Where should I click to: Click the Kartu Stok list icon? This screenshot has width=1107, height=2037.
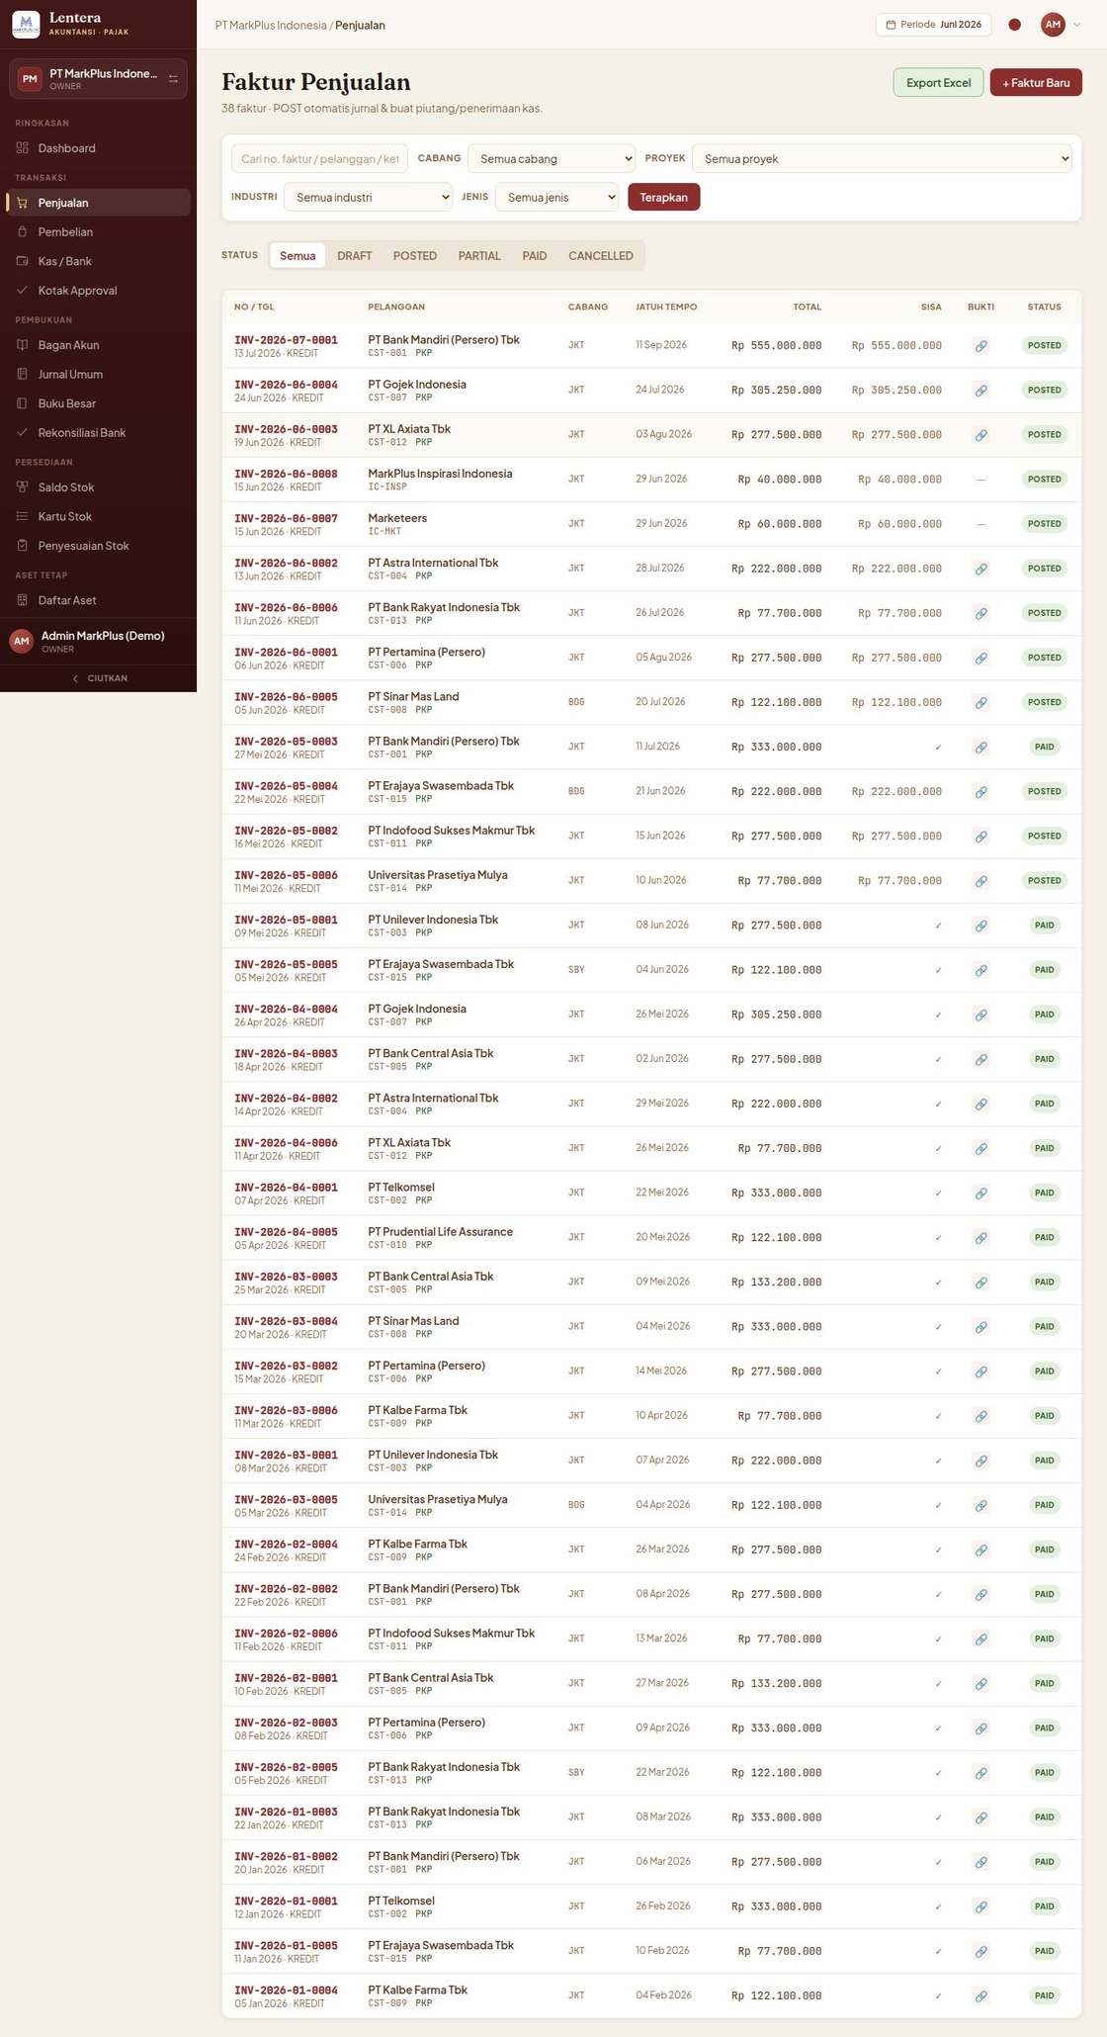click(x=23, y=516)
